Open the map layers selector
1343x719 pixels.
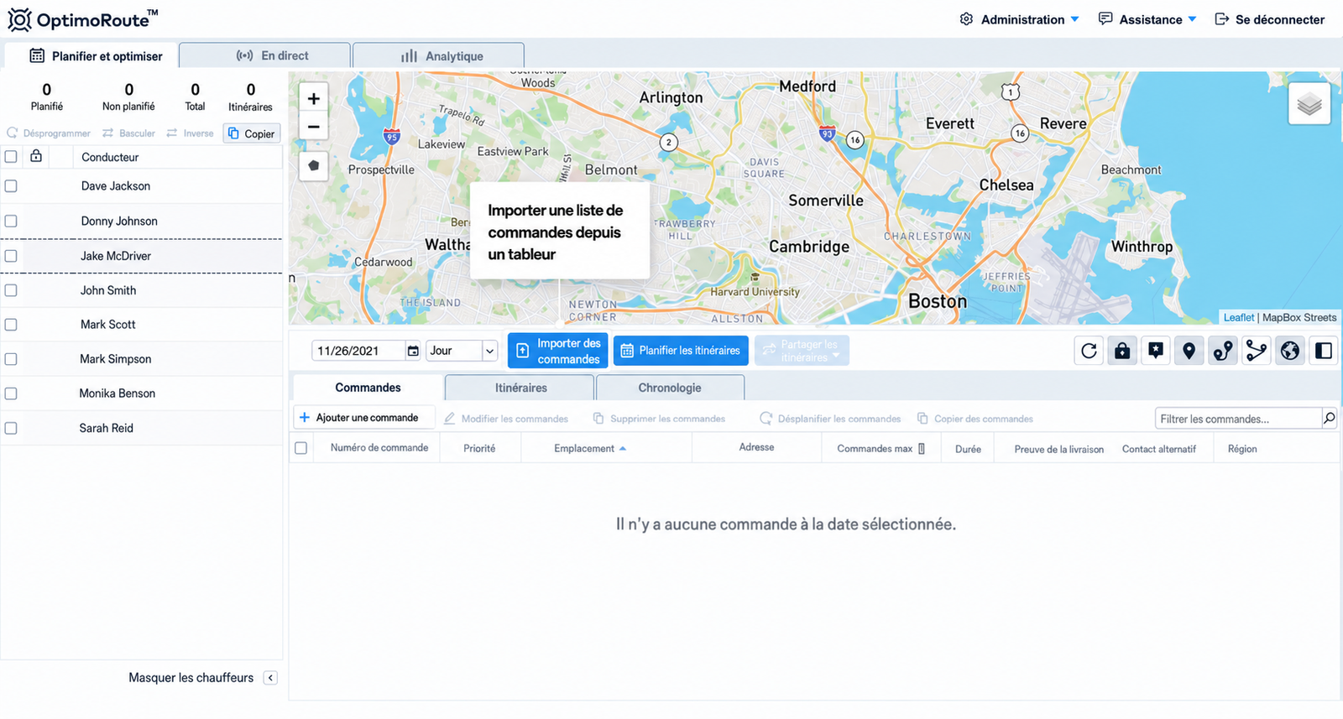[x=1309, y=104]
